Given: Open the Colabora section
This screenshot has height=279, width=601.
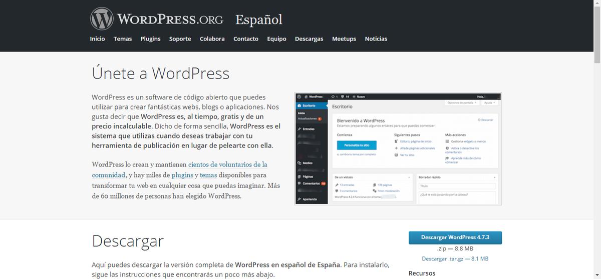Looking at the screenshot, I should (212, 39).
